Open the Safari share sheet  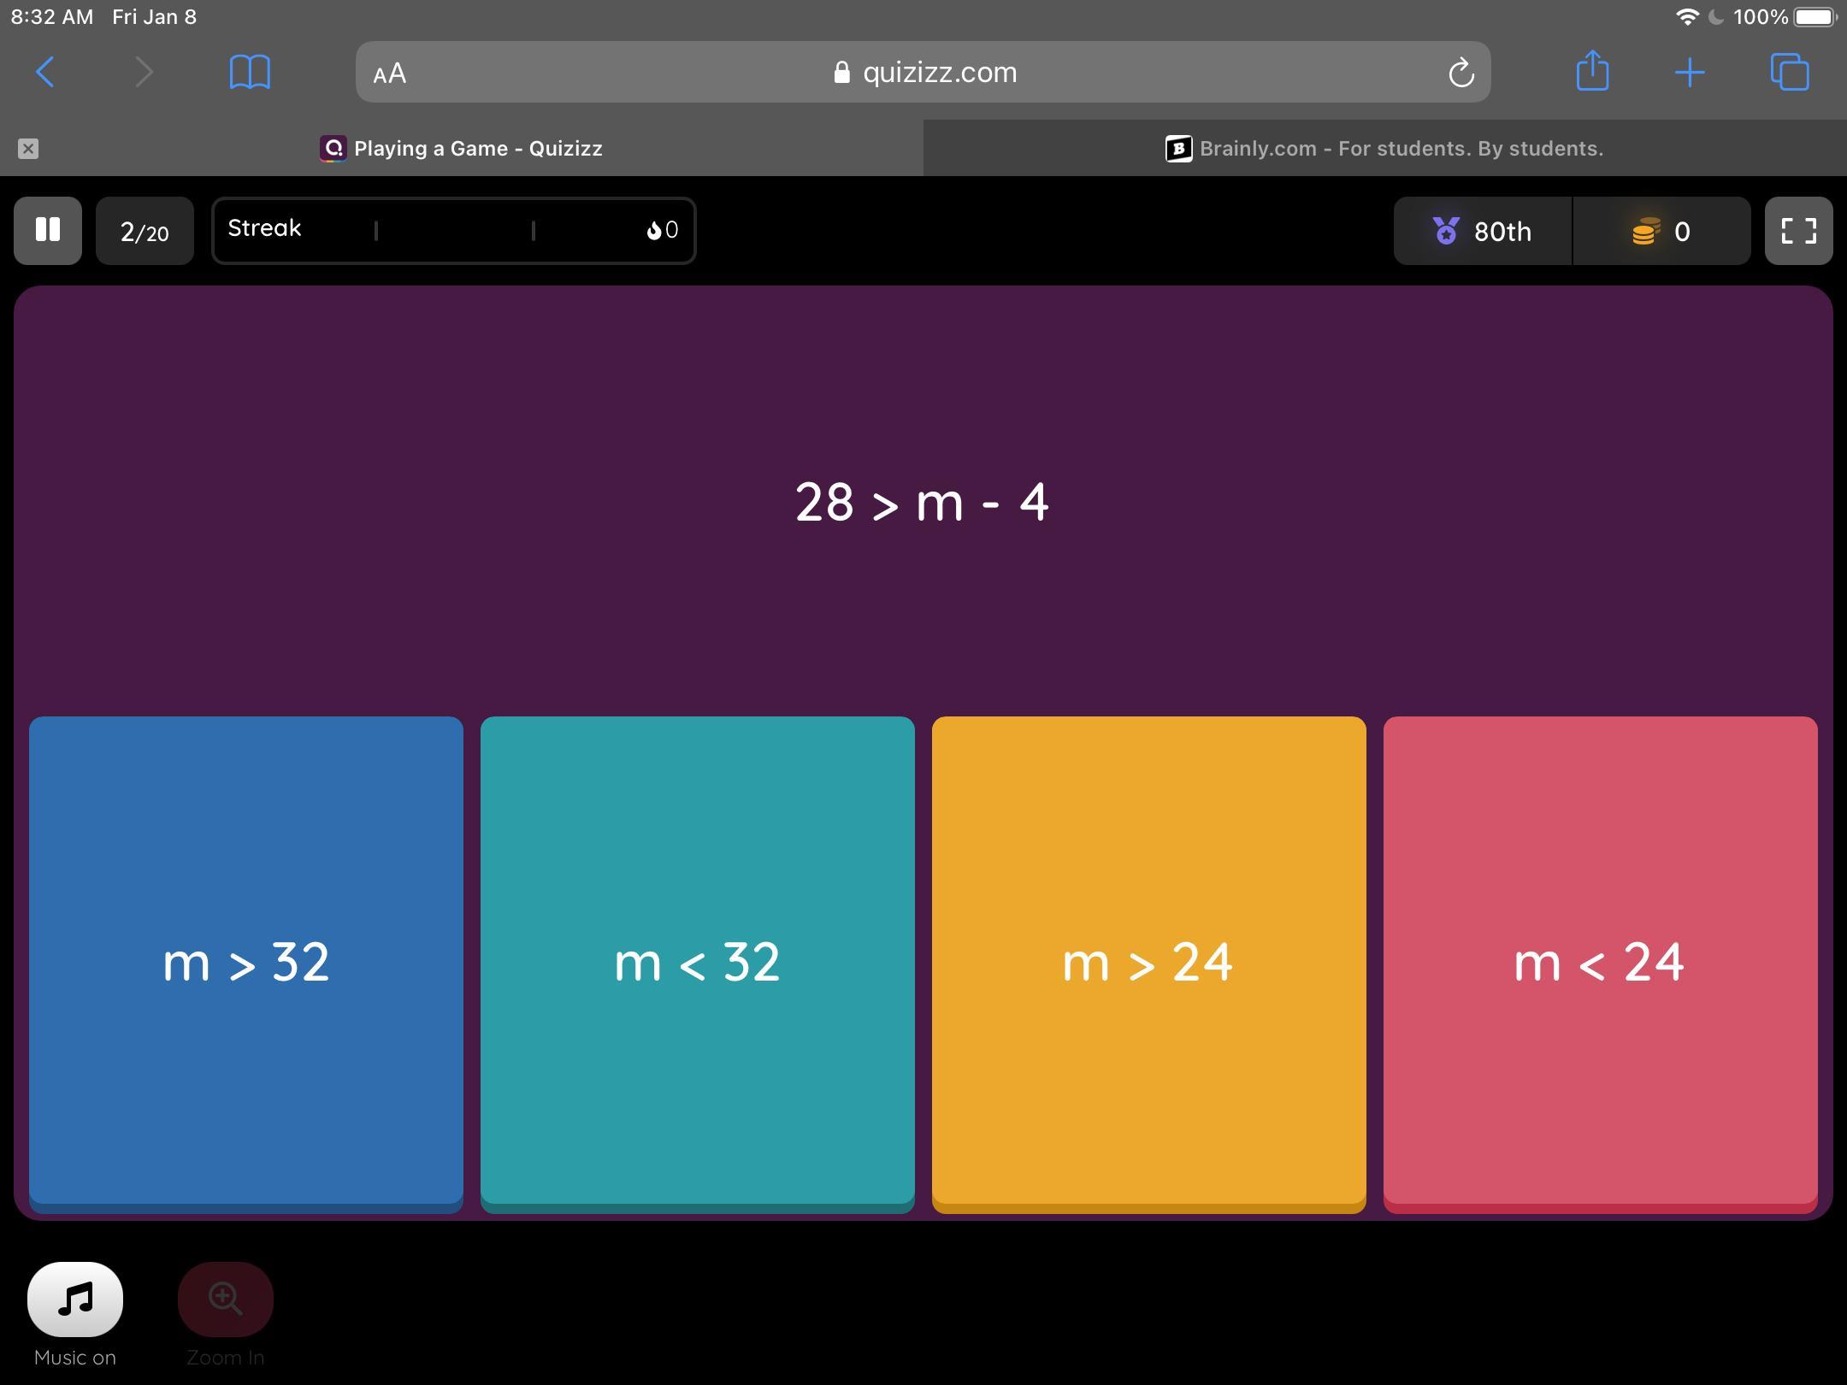(1592, 71)
